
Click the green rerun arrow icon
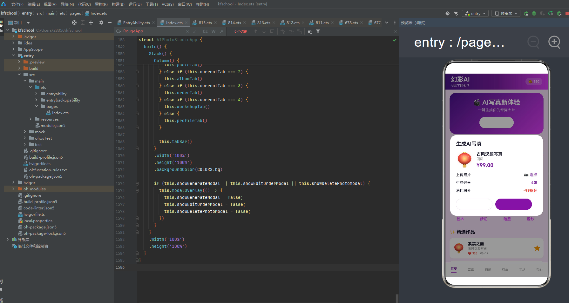(x=551, y=13)
